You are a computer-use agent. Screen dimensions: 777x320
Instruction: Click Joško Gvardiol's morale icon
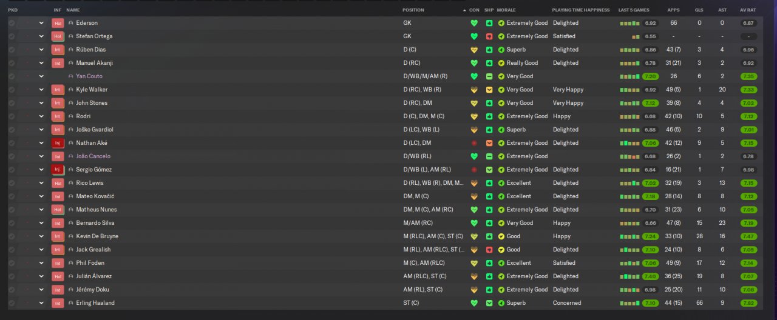click(501, 130)
